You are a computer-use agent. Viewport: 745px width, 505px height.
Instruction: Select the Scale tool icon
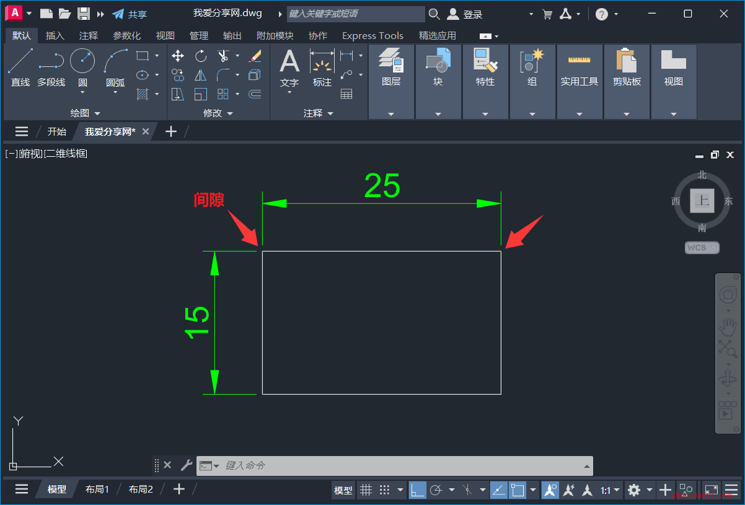[x=201, y=94]
